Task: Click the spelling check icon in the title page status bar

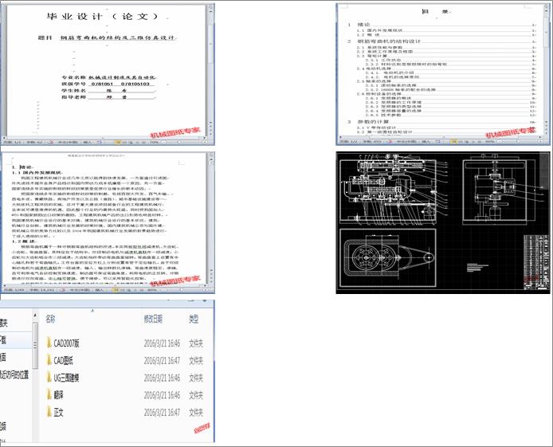Action: click(52, 142)
